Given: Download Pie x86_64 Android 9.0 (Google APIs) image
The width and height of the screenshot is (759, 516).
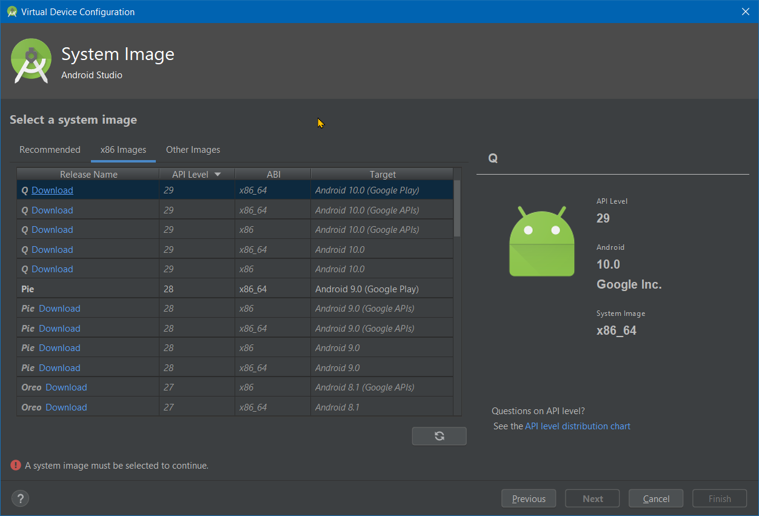Looking at the screenshot, I should (59, 329).
